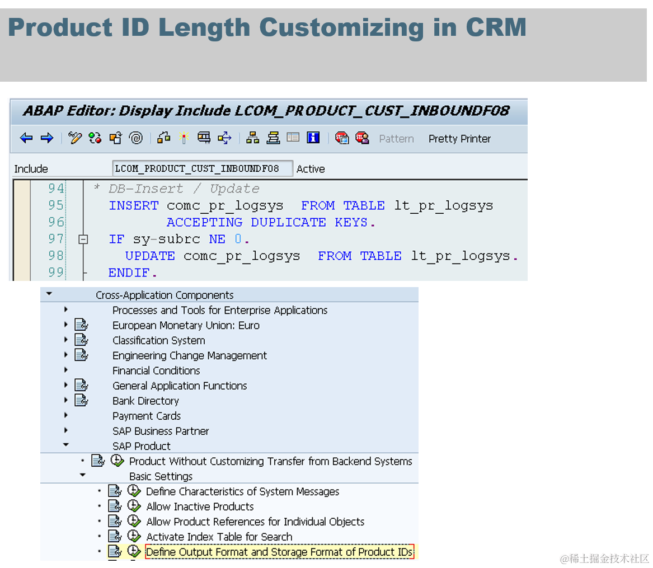This screenshot has height=568, width=653.
Task: Collapse Cross-Application Components node
Action: coord(49,294)
